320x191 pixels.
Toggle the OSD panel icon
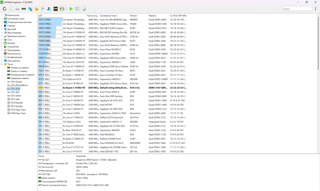click(55, 9)
